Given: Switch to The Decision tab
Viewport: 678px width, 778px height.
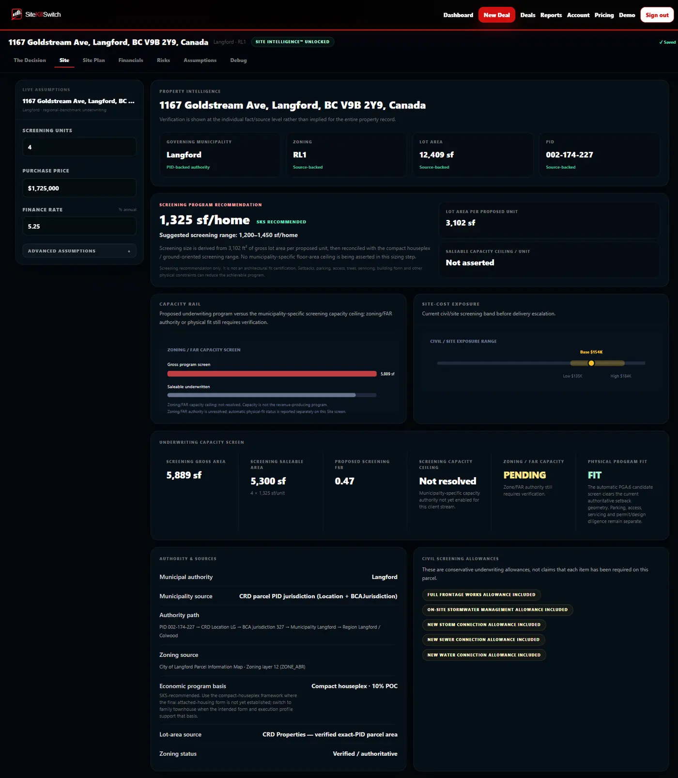Looking at the screenshot, I should 30,60.
